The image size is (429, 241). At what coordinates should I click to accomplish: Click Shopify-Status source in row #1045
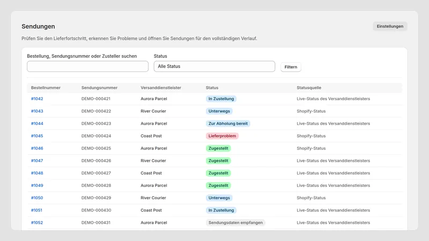point(311,136)
